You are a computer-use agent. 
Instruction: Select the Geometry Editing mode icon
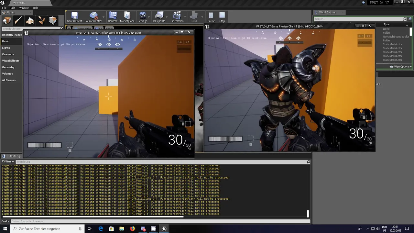tap(53, 21)
